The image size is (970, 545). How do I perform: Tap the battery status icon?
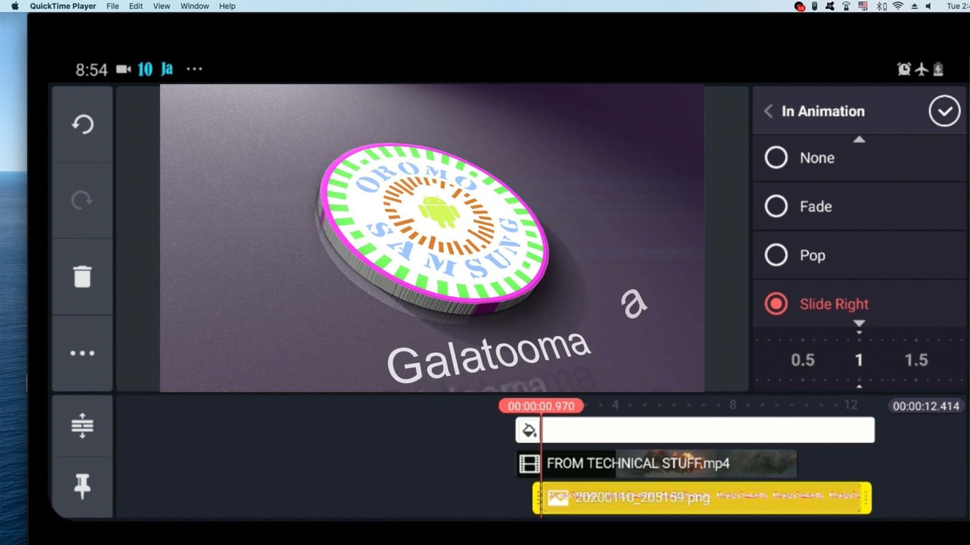tap(938, 69)
